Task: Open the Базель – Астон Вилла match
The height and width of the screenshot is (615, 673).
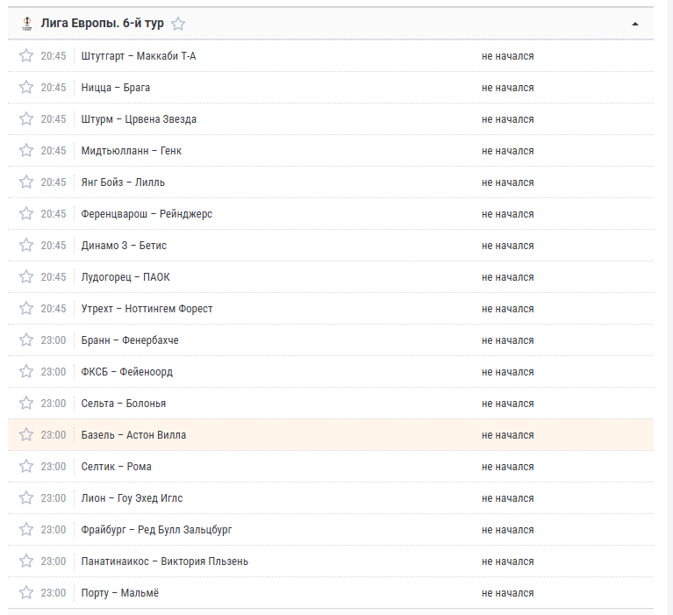Action: click(133, 435)
